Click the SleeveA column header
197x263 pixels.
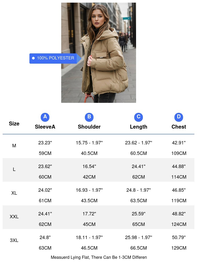click(x=45, y=127)
